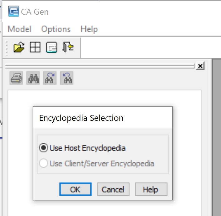This screenshot has width=221, height=216.
Task: Click the printer icon
Action: 16,78
